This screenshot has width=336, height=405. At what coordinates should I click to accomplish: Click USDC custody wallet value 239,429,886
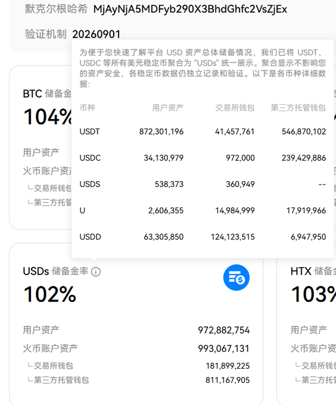click(304, 158)
